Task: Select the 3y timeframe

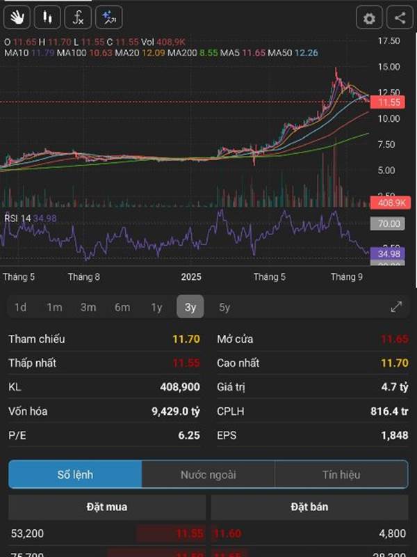Action: tap(190, 306)
